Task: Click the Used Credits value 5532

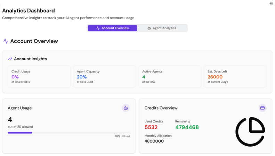Action: (x=151, y=127)
